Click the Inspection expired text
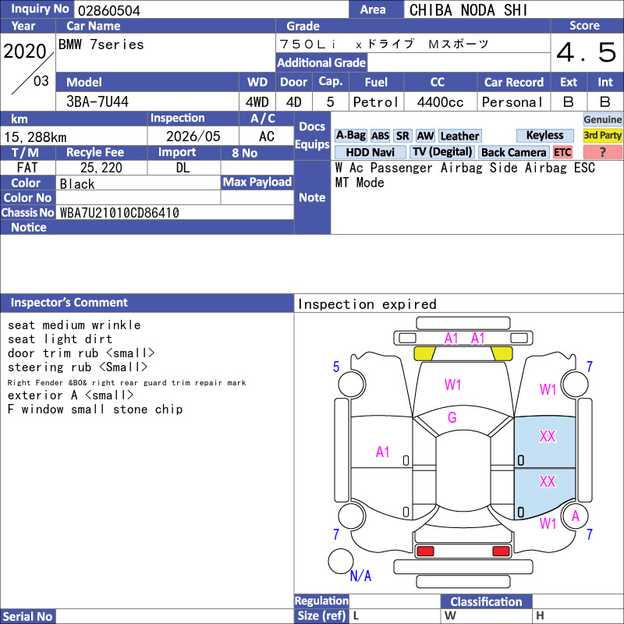 click(367, 304)
